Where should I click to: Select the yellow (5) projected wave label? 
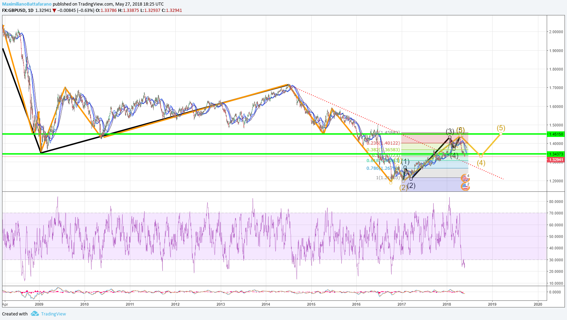pos(501,128)
